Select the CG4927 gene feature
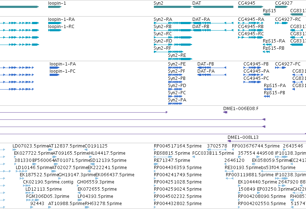The height and width of the screenshot is (209, 306). [x=282, y=7]
